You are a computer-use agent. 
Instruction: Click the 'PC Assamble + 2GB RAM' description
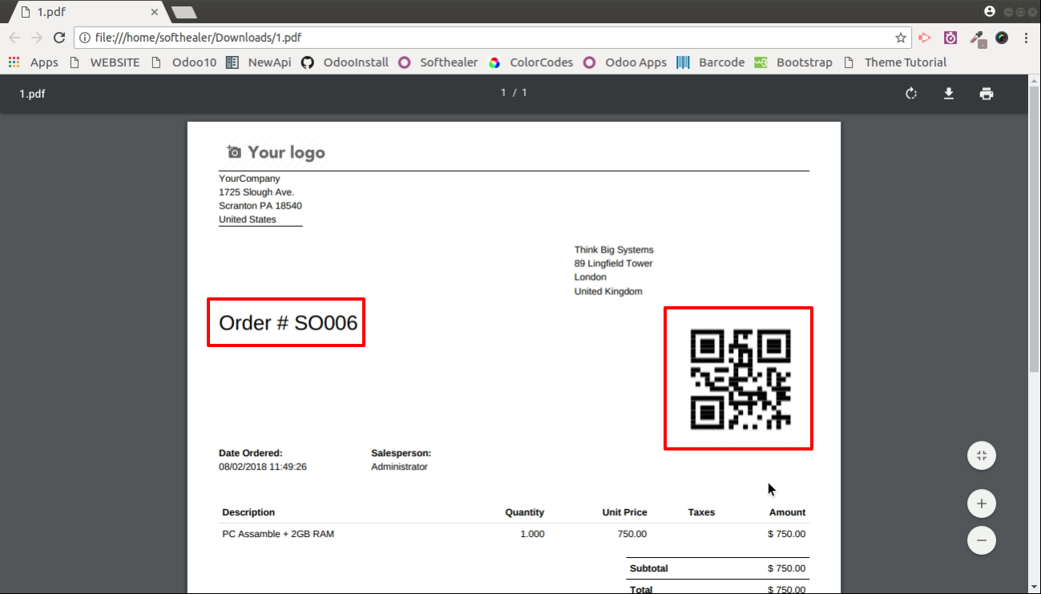(278, 534)
